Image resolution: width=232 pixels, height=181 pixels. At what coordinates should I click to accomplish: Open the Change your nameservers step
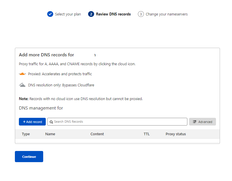pos(166,14)
